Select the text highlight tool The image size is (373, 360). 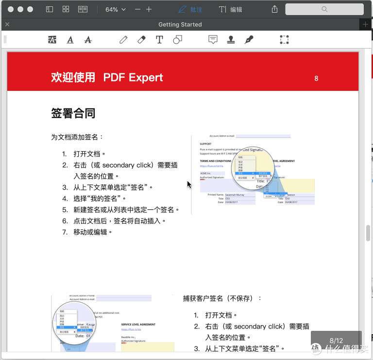pos(52,40)
